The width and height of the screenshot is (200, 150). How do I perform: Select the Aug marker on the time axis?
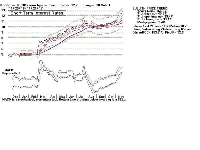91,96
